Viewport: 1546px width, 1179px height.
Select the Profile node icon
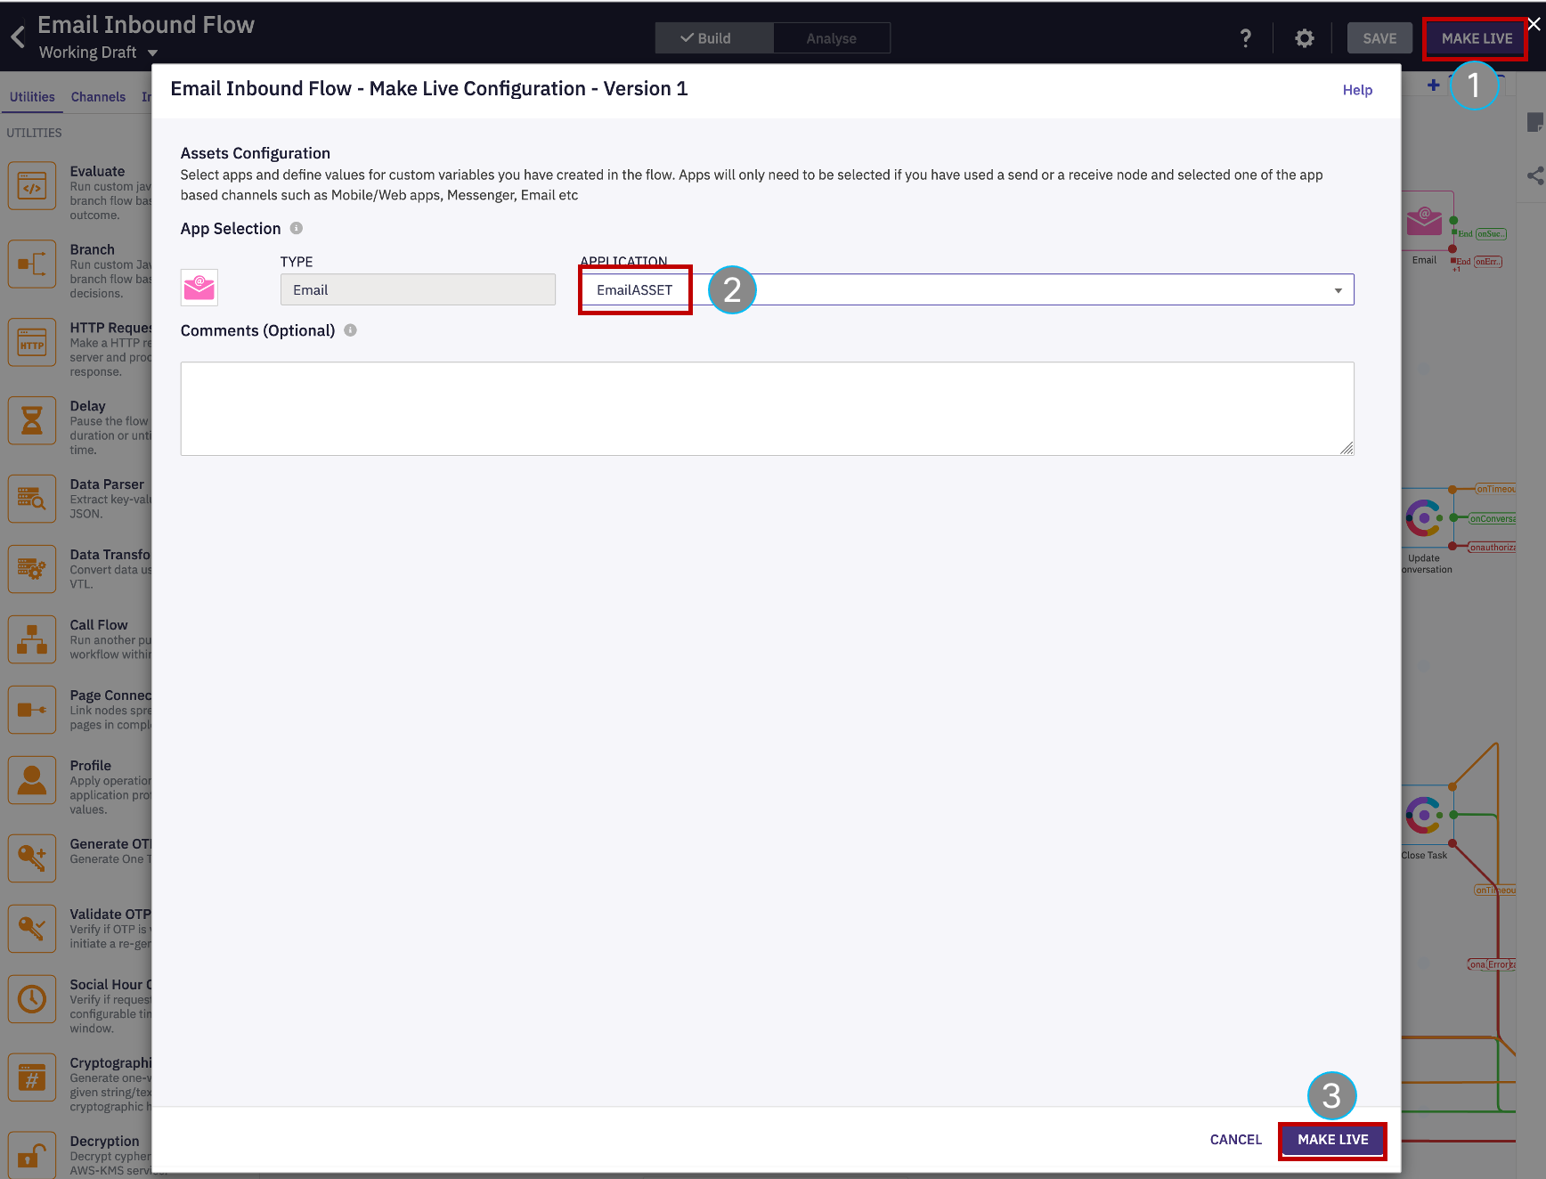(x=32, y=780)
